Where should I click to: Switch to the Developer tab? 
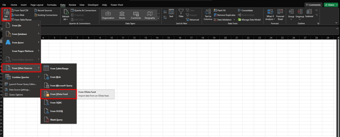[93, 5]
